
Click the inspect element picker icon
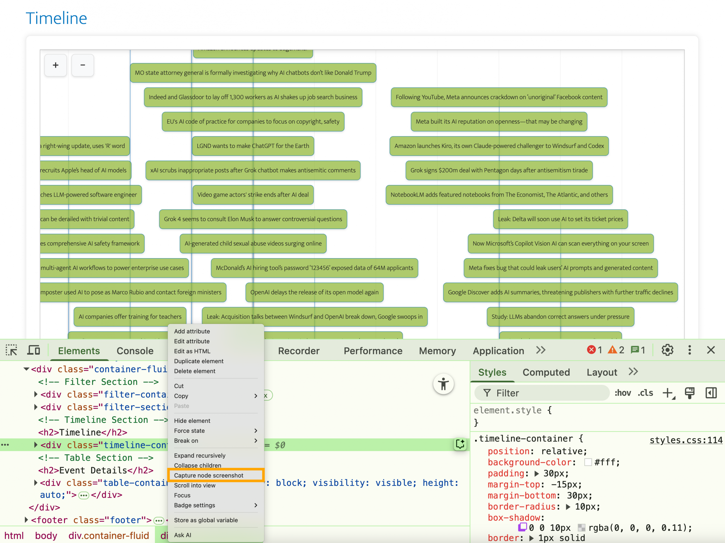12,350
